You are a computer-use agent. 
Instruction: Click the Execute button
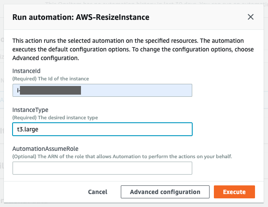234,192
